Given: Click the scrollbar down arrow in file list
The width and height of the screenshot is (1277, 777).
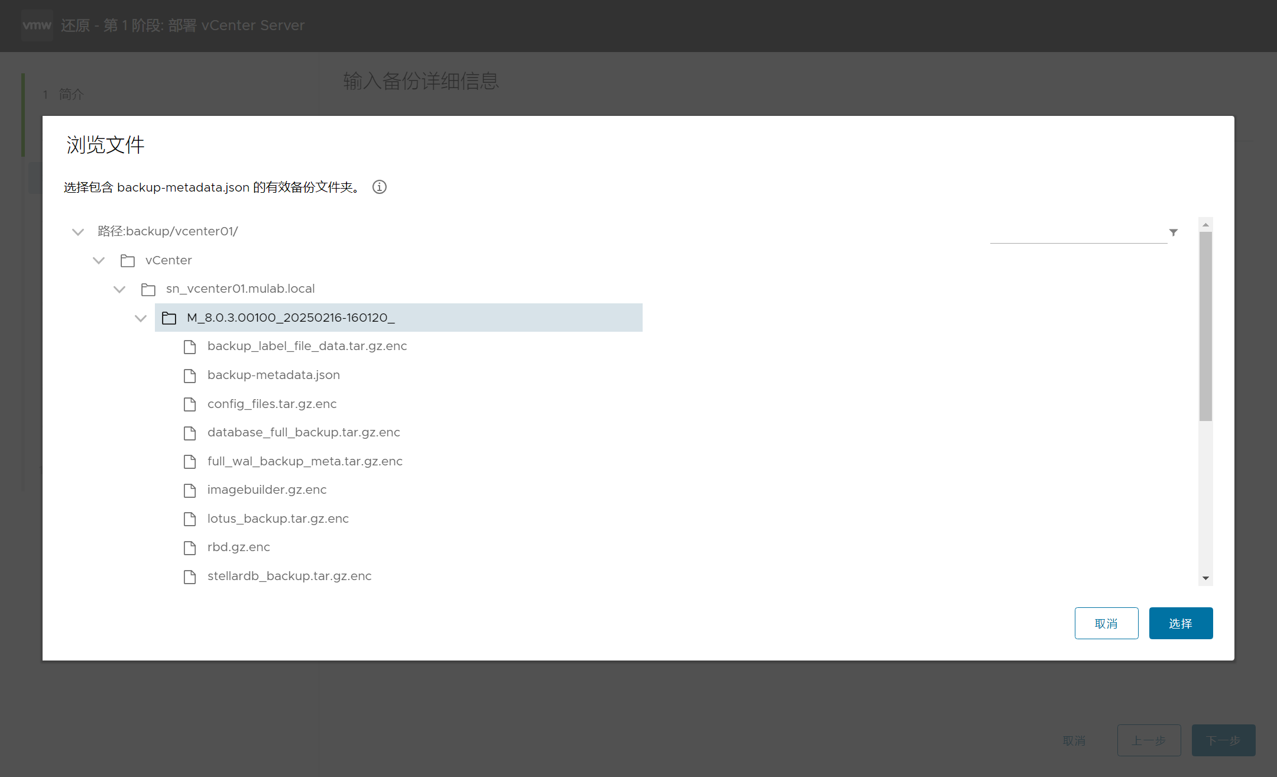Looking at the screenshot, I should 1205,578.
